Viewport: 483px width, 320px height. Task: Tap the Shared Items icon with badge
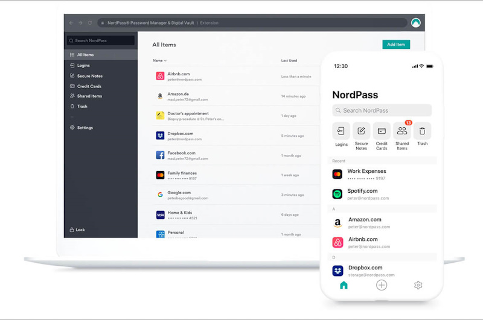point(402,131)
